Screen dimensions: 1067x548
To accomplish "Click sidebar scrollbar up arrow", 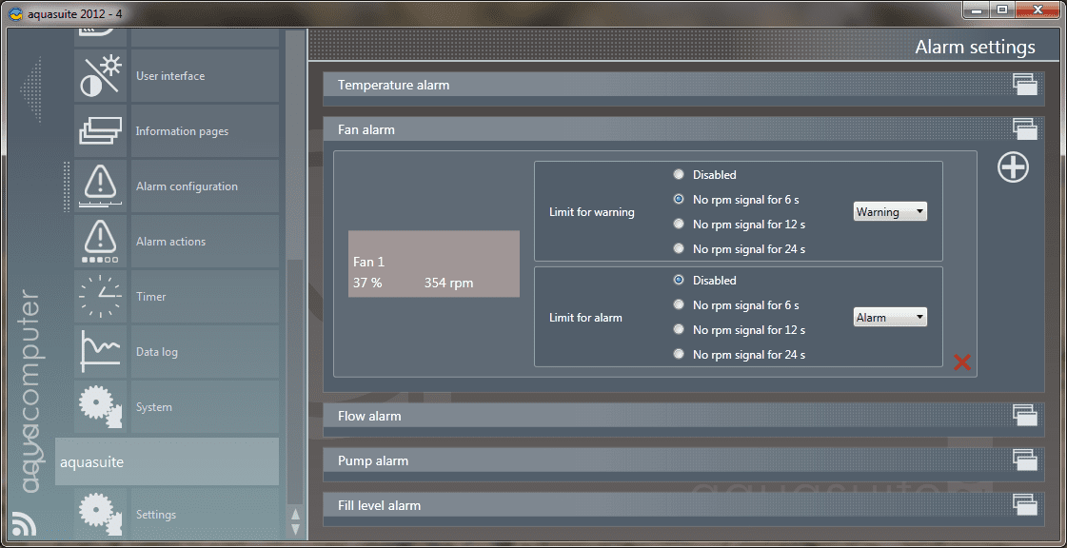I will 295,515.
